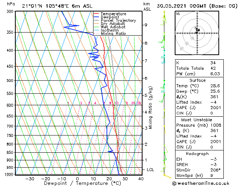Click the 9 km altitude label
The height and width of the screenshot is (186, 241).
click(x=146, y=25)
